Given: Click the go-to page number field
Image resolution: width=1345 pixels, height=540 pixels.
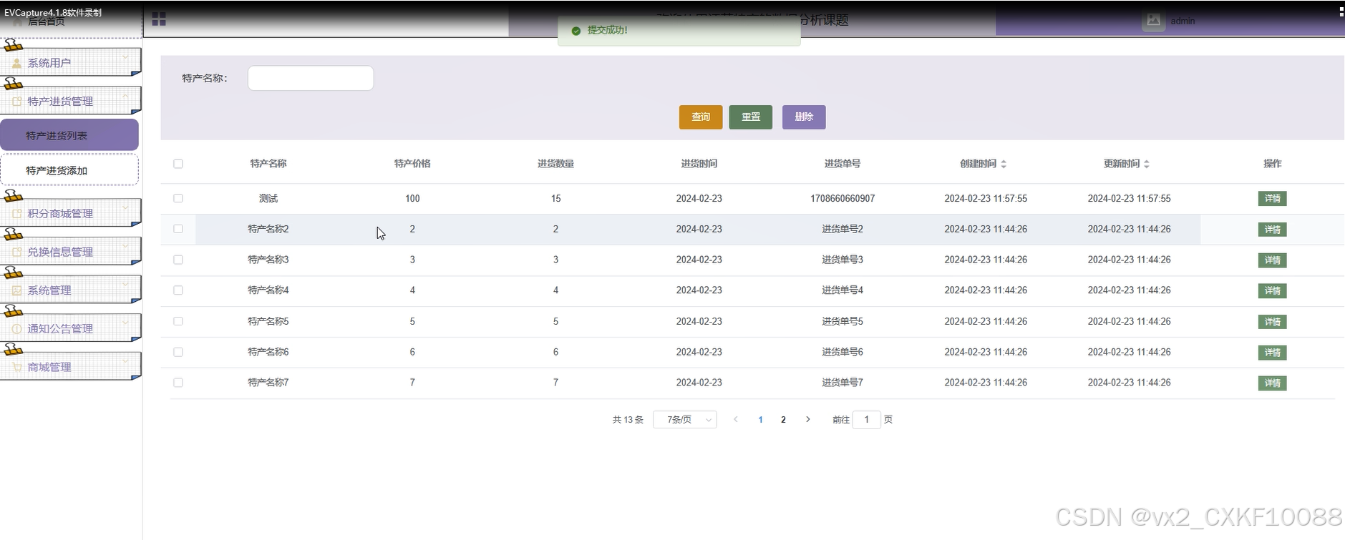Looking at the screenshot, I should (x=867, y=420).
